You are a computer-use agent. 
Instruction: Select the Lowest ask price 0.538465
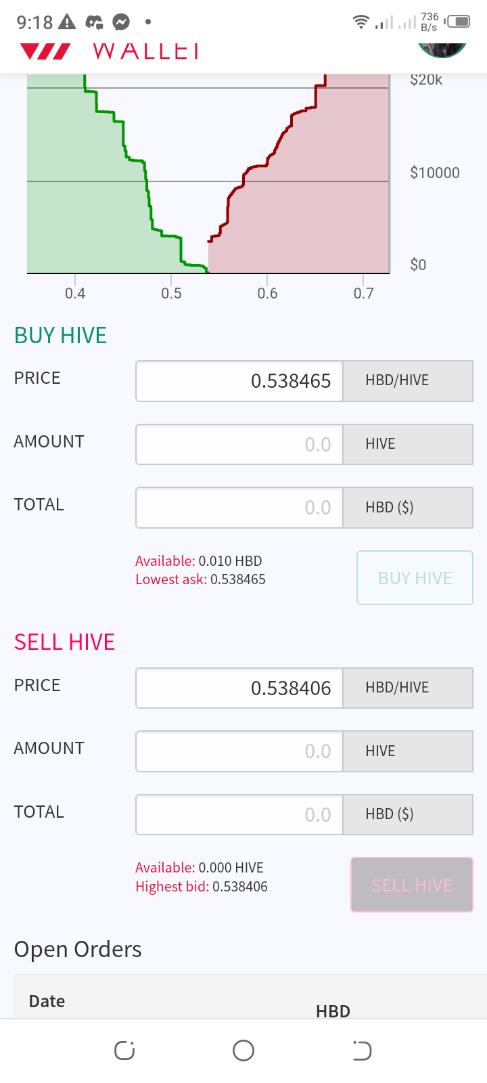point(238,579)
